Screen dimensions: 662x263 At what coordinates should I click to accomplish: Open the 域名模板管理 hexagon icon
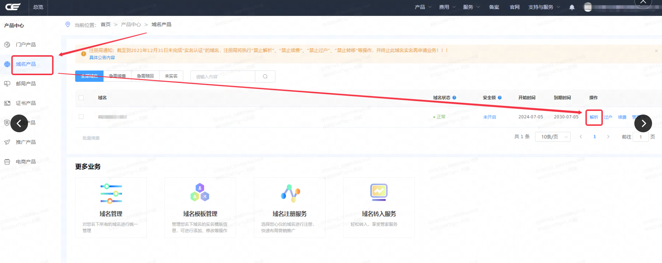click(200, 192)
